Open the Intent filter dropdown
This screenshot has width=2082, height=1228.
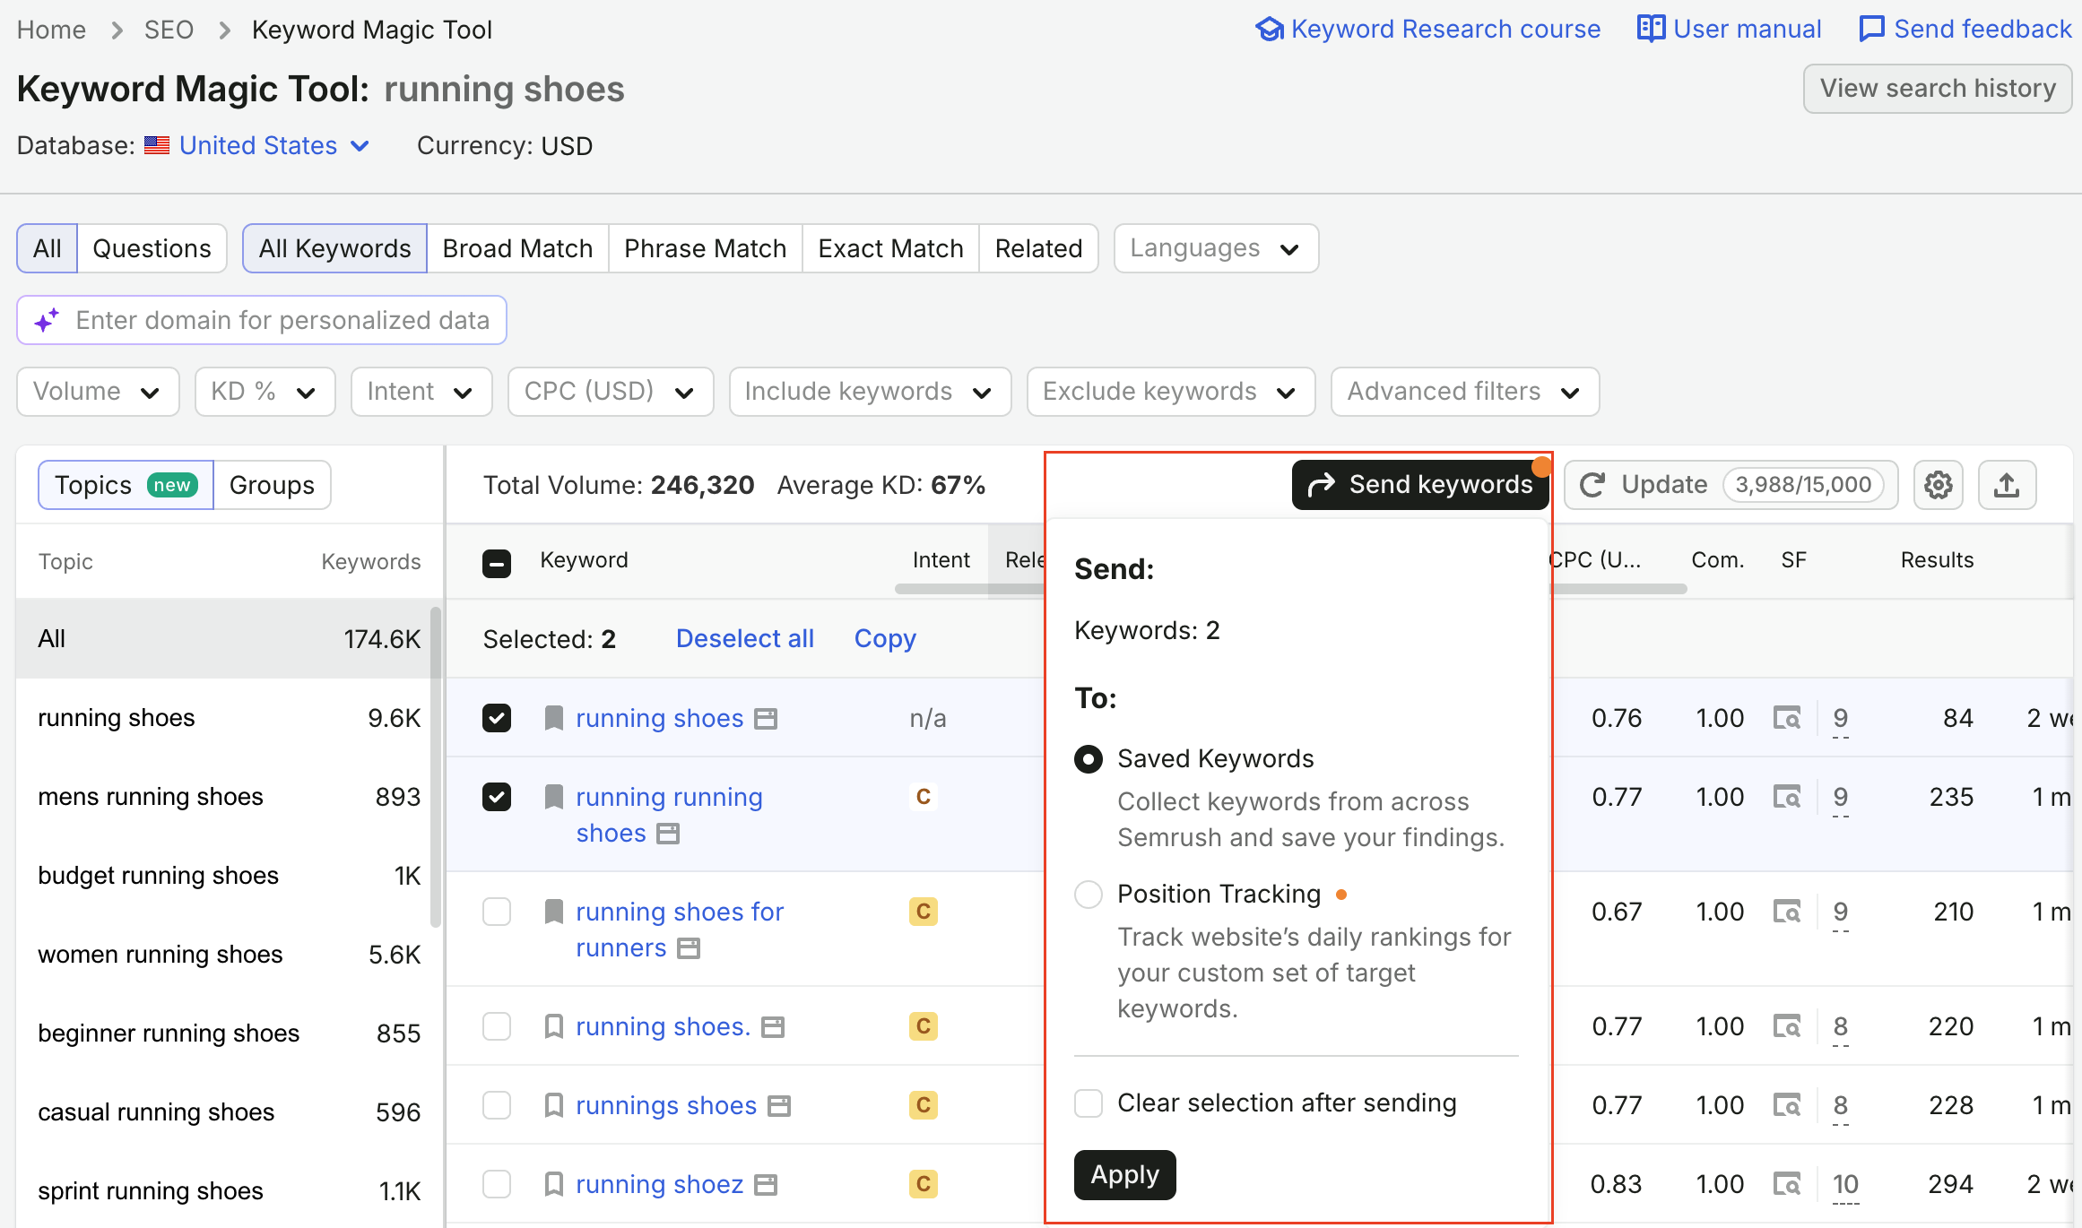click(x=421, y=392)
